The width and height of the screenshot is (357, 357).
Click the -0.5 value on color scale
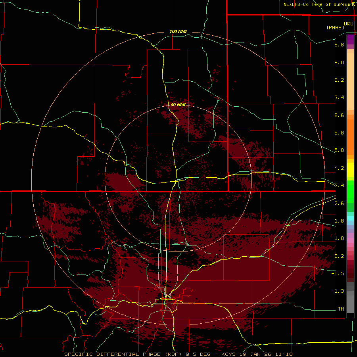(338, 274)
